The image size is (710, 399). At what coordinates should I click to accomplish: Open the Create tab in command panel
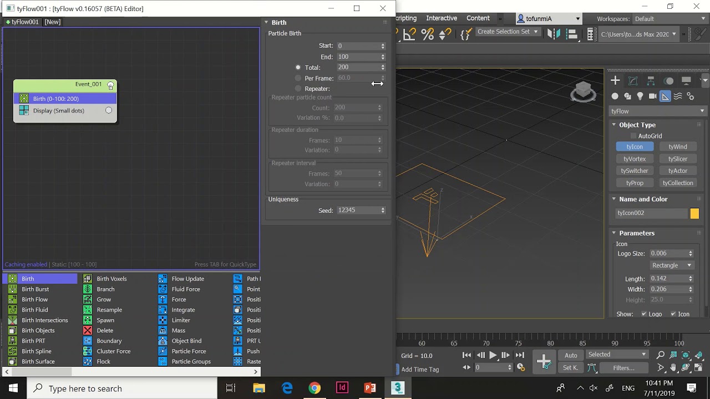point(615,81)
